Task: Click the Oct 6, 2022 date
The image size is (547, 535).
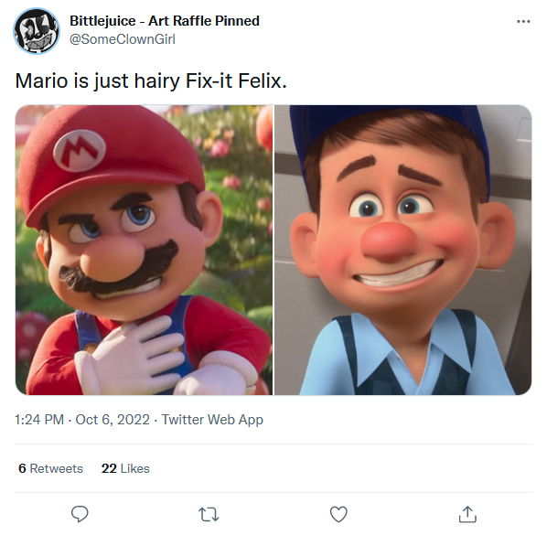Action: 113,420
